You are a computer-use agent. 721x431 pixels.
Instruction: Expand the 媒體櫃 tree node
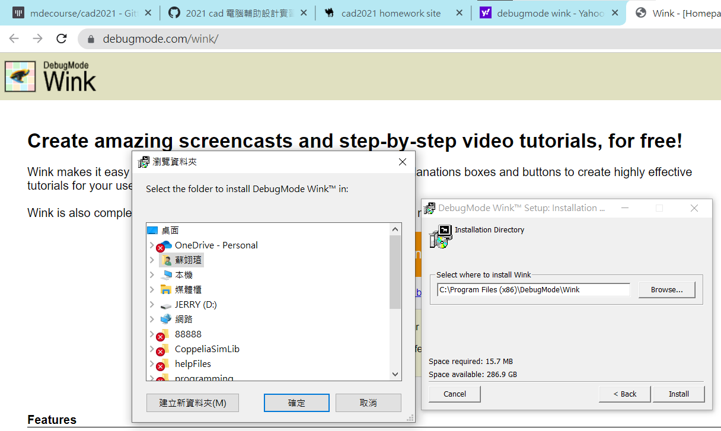tap(152, 289)
